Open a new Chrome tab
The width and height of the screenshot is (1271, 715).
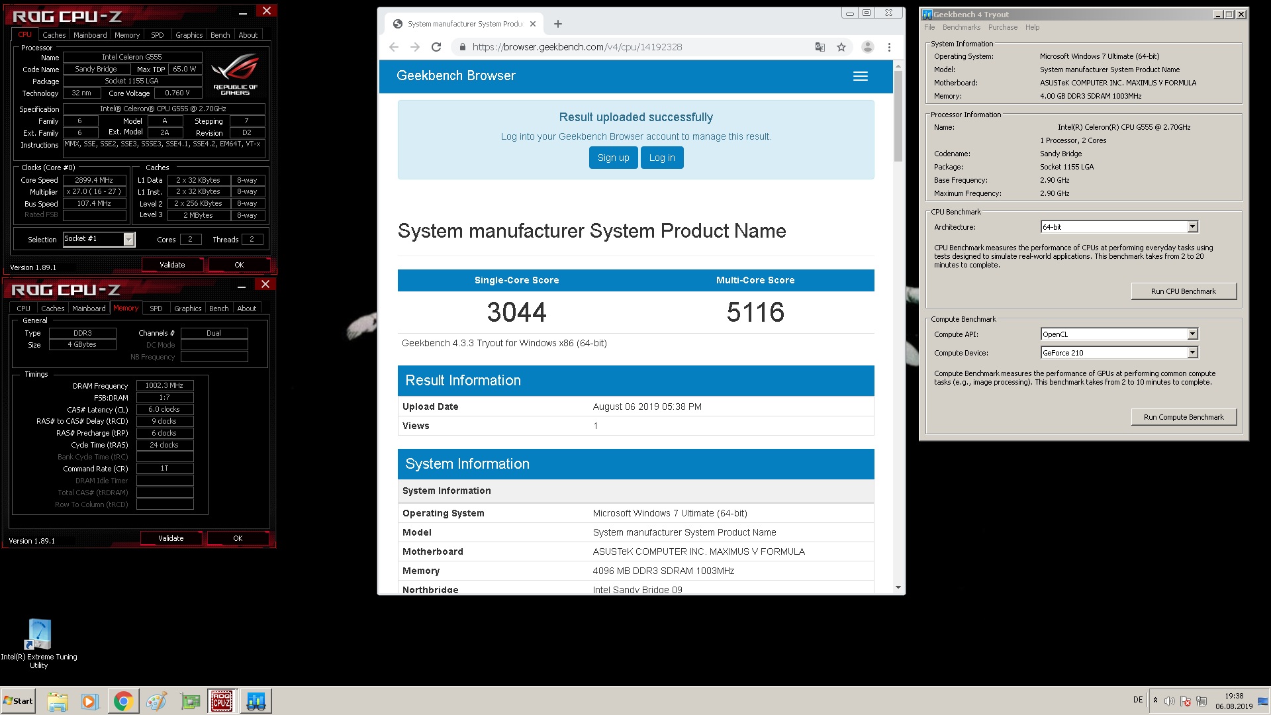(x=558, y=24)
